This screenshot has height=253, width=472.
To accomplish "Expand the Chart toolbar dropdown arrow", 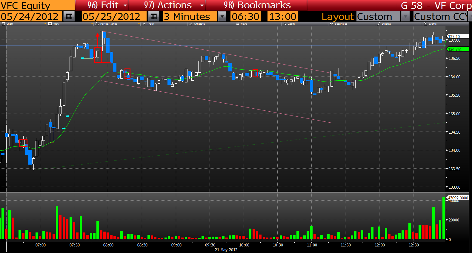I will 45,24.
